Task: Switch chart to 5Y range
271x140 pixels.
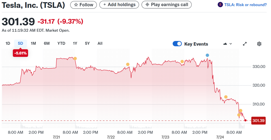Action: tap(87, 43)
